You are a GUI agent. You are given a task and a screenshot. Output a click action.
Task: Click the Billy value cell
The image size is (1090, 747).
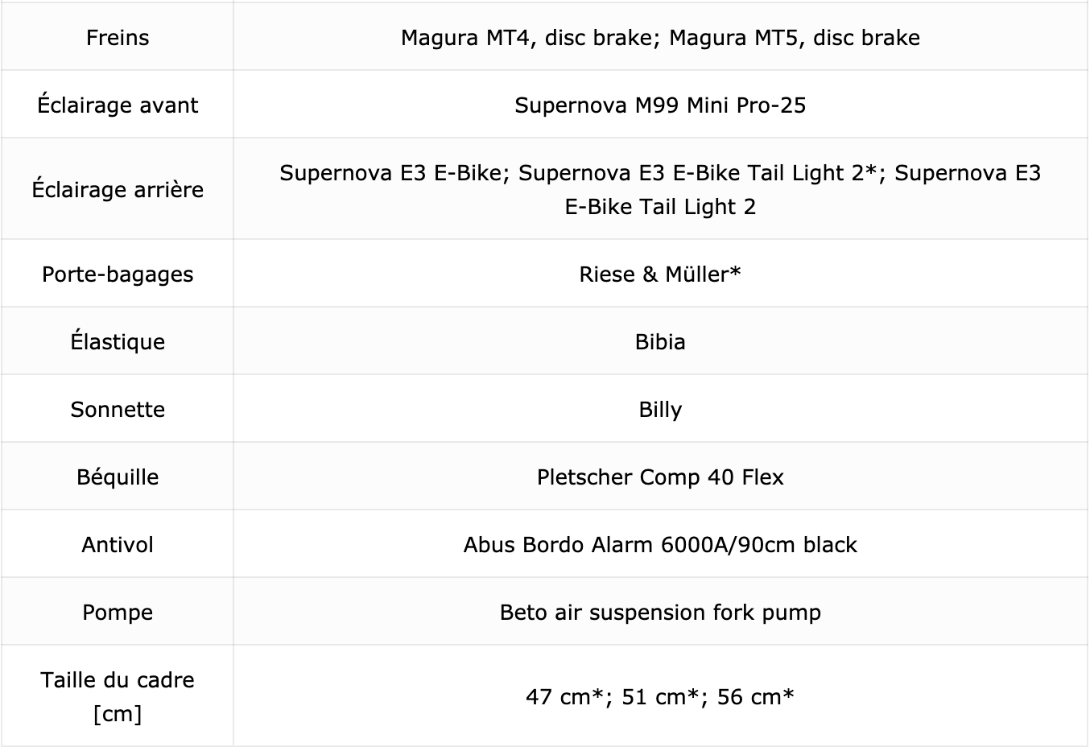coord(660,410)
